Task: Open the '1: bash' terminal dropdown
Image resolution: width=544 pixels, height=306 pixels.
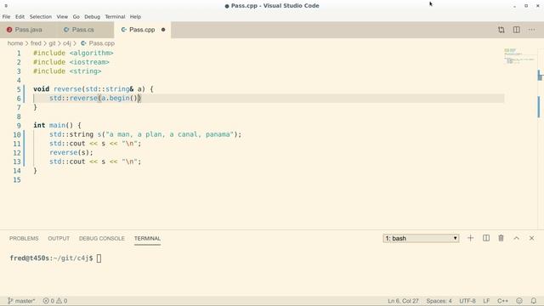Action: pos(421,238)
